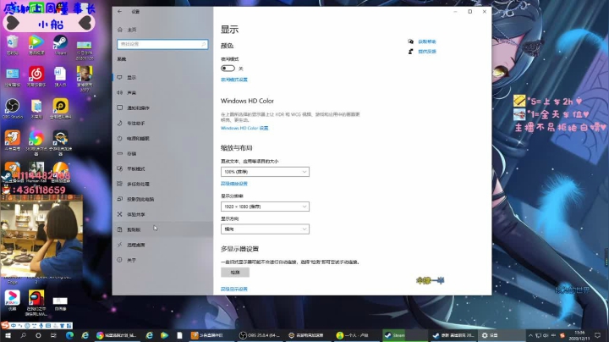Switch to the Chrome window on taskbar
The image size is (609, 342).
(x=117, y=335)
